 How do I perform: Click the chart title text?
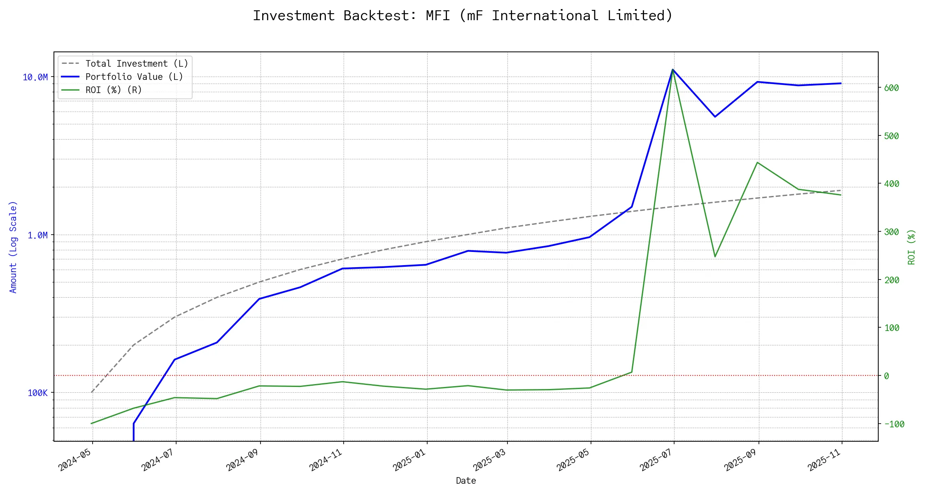click(463, 16)
